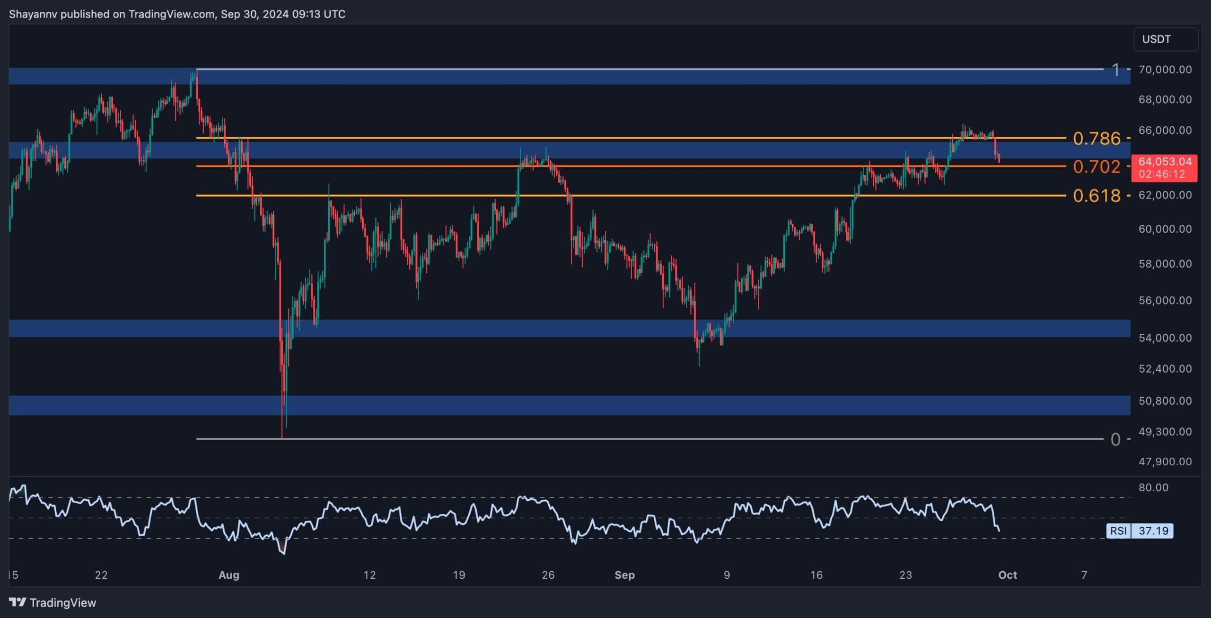This screenshot has height=618, width=1211.
Task: Click the 9 date label on time axis
Action: tap(727, 575)
